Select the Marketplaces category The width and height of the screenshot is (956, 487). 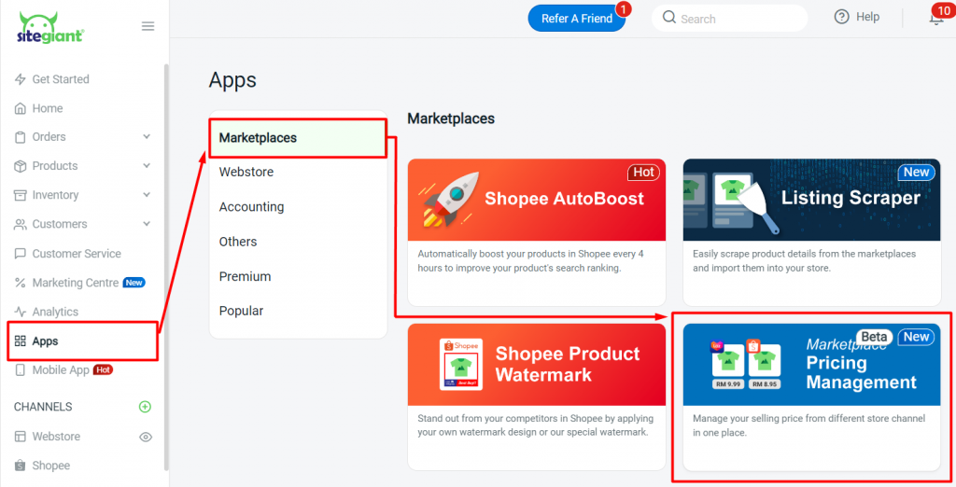pyautogui.click(x=298, y=138)
